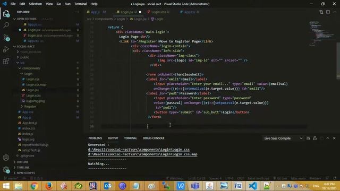Viewport: 340px width, 191px height.
Task: Click the unsaved dot on Login.jsx tab
Action: pyautogui.click(x=140, y=12)
